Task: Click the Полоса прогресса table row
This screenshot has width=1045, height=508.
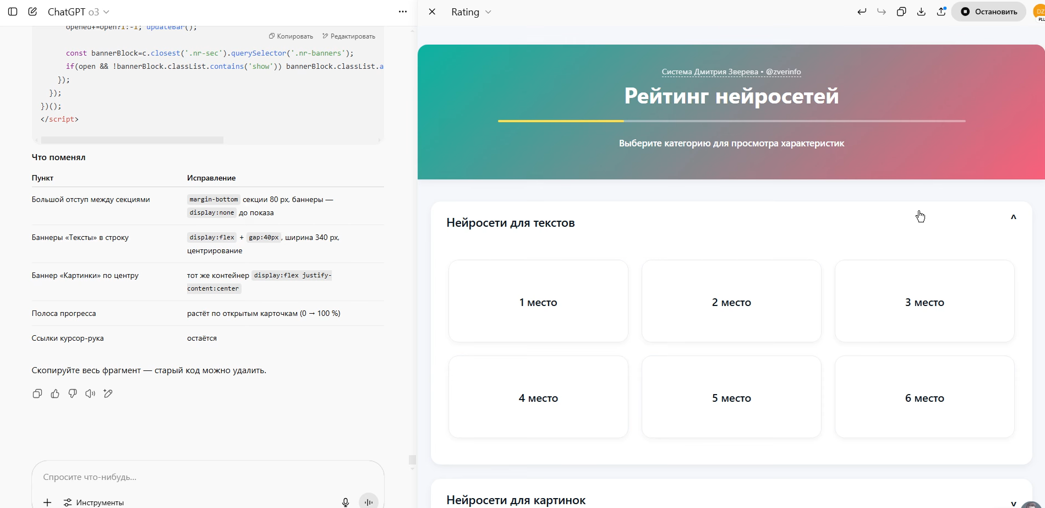Action: tap(208, 313)
